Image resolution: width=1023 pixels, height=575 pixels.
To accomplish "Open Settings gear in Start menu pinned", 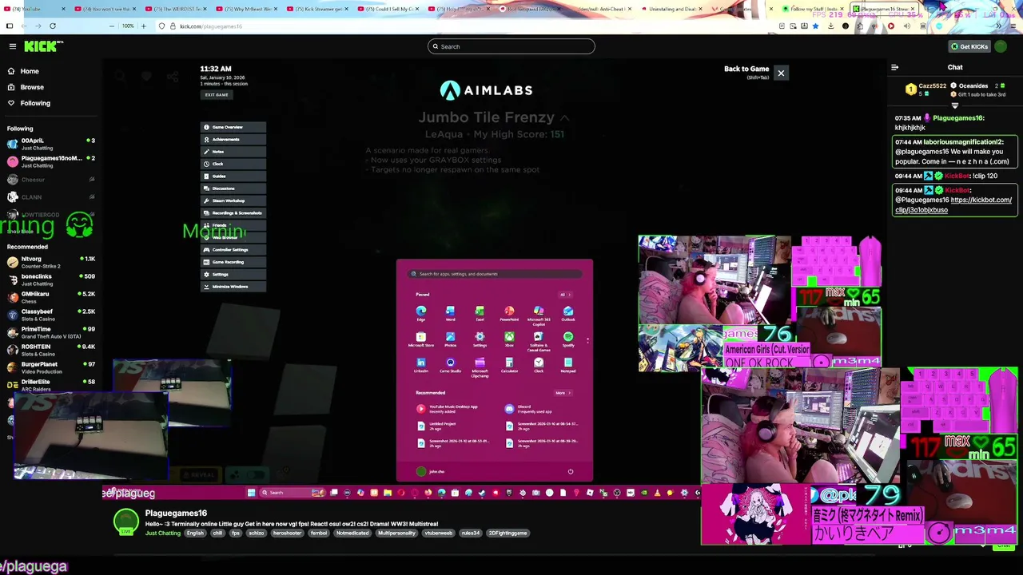I will pyautogui.click(x=480, y=339).
